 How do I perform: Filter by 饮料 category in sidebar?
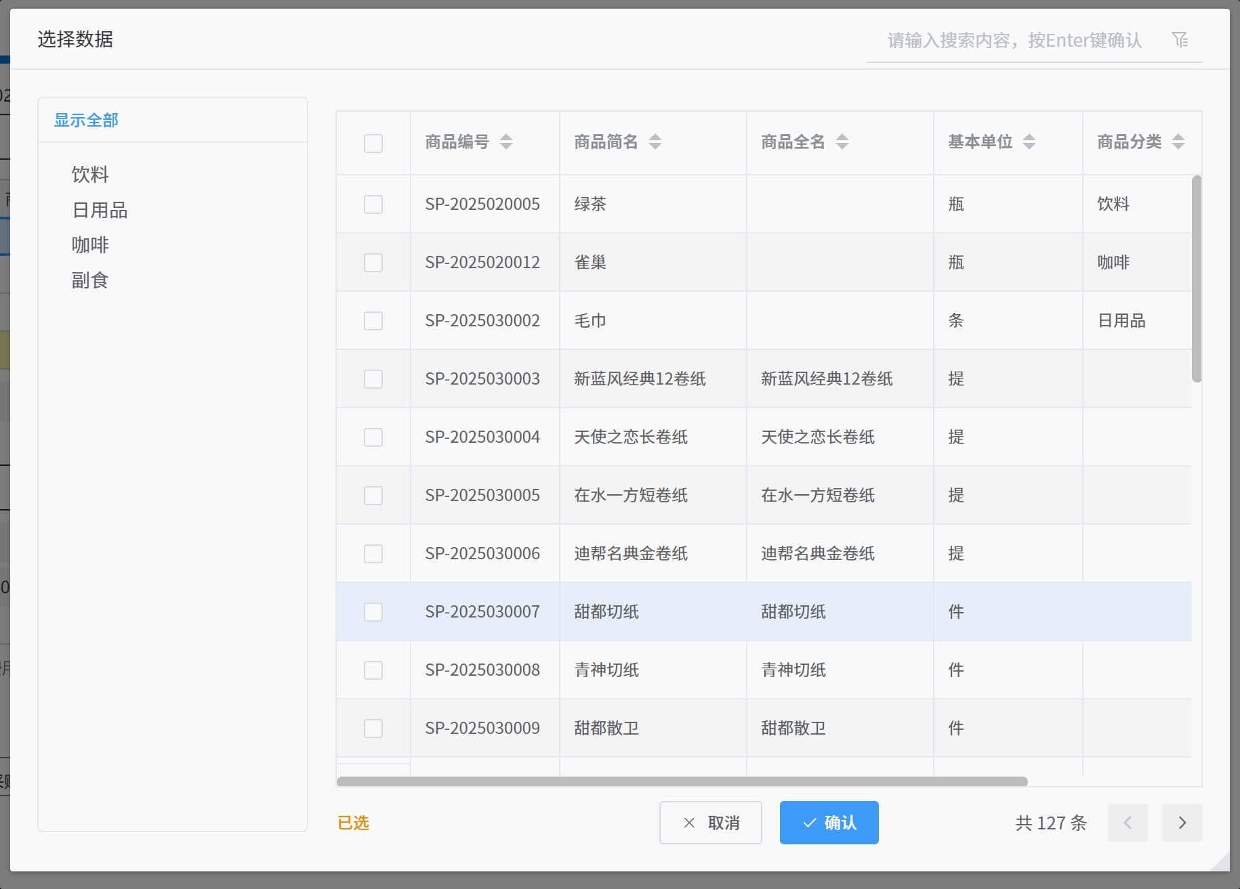tap(90, 174)
